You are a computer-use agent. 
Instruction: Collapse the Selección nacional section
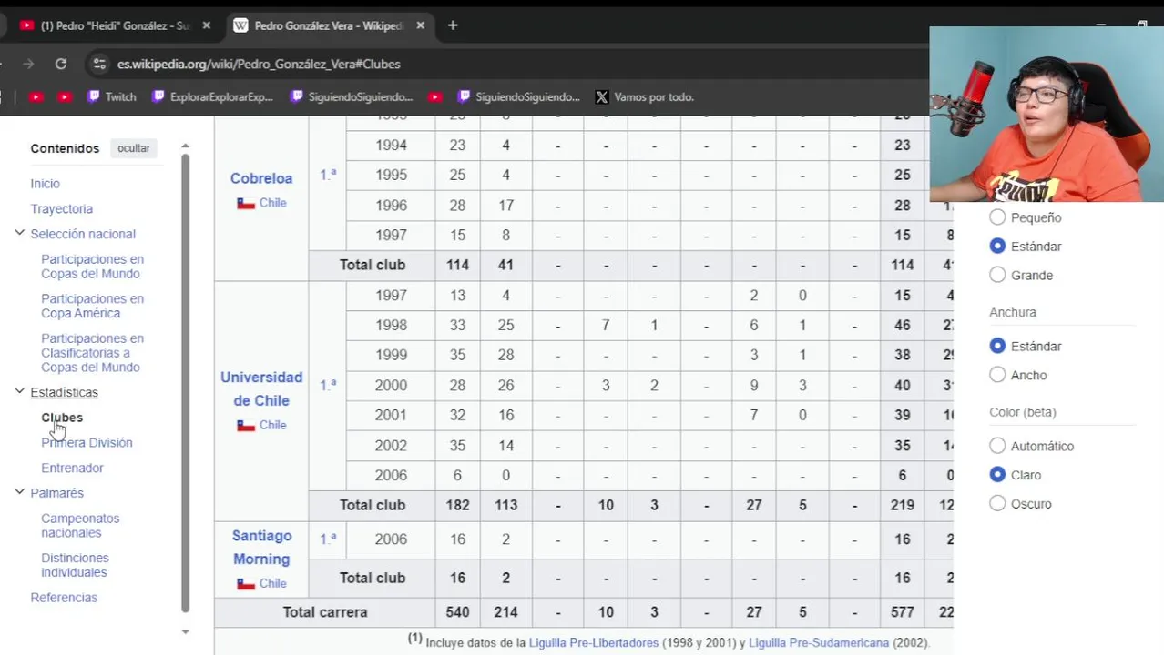(x=19, y=233)
